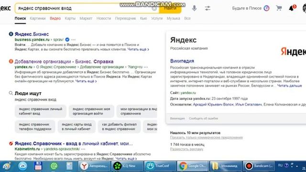306x172 pixels.
Task: Click the Википедия source link in the card footer
Action: point(177,118)
